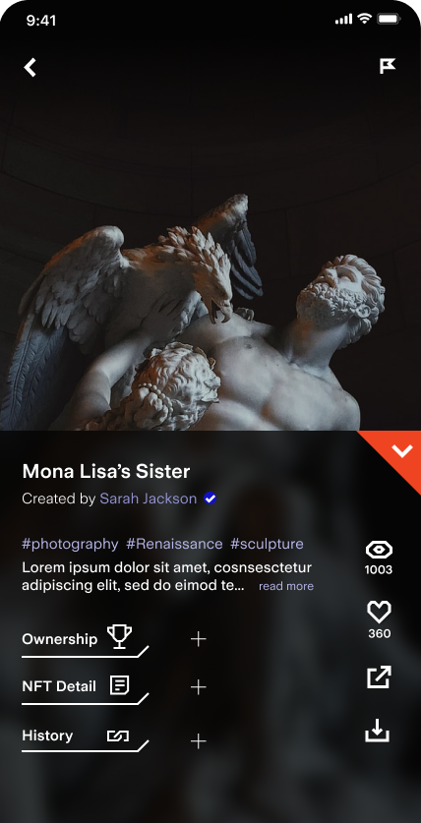421x823 pixels.
Task: Select the #sculpture hashtag
Action: (x=267, y=545)
